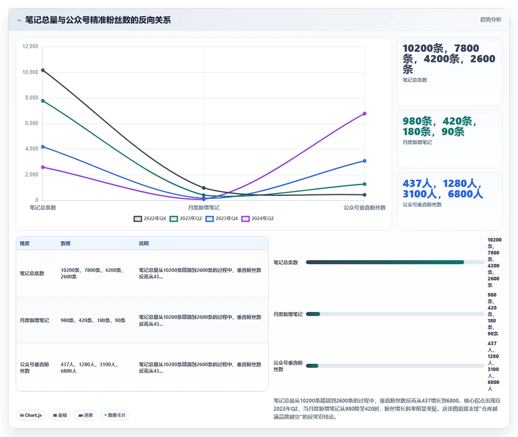The height and width of the screenshot is (437, 518).
Task: Toggle the 2023年Q4 legend series
Action: tap(221, 218)
